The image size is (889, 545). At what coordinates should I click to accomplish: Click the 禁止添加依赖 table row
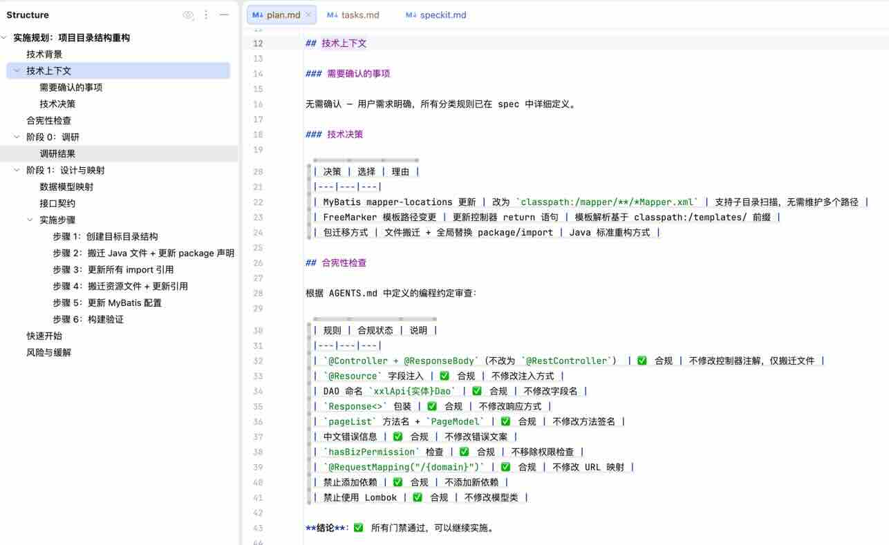(x=411, y=483)
